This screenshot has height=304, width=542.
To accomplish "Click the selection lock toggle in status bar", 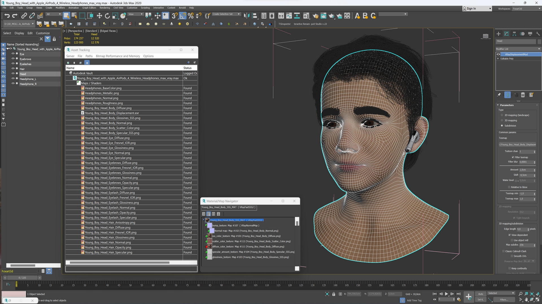I will point(334,294).
